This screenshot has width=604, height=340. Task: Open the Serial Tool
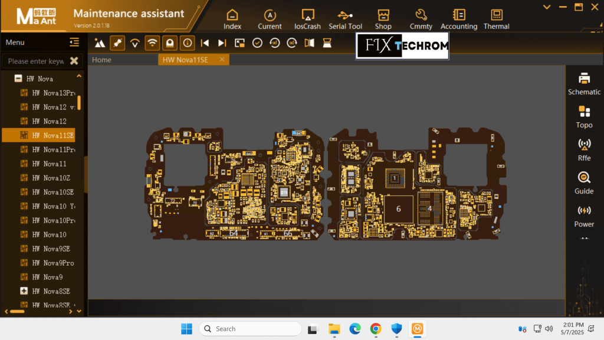(345, 19)
